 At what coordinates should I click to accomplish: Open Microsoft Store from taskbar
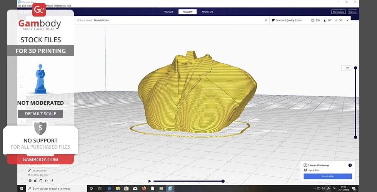click(127, 189)
